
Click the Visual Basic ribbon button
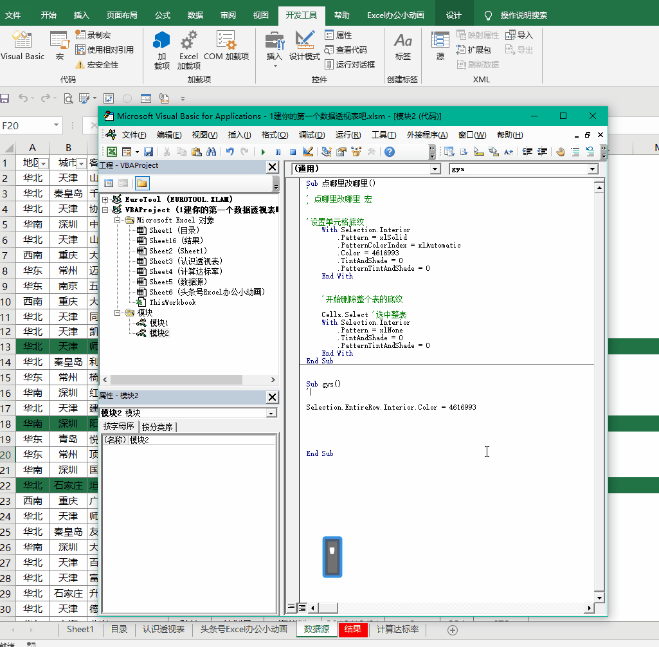(22, 46)
